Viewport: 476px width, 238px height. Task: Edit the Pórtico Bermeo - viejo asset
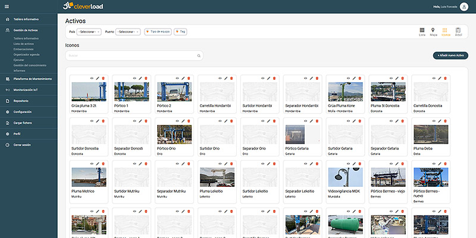[397, 164]
